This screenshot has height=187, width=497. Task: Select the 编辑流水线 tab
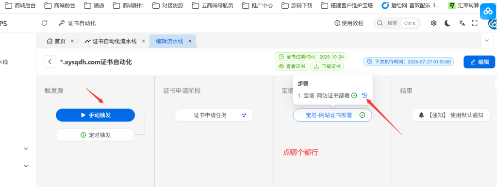(x=169, y=41)
